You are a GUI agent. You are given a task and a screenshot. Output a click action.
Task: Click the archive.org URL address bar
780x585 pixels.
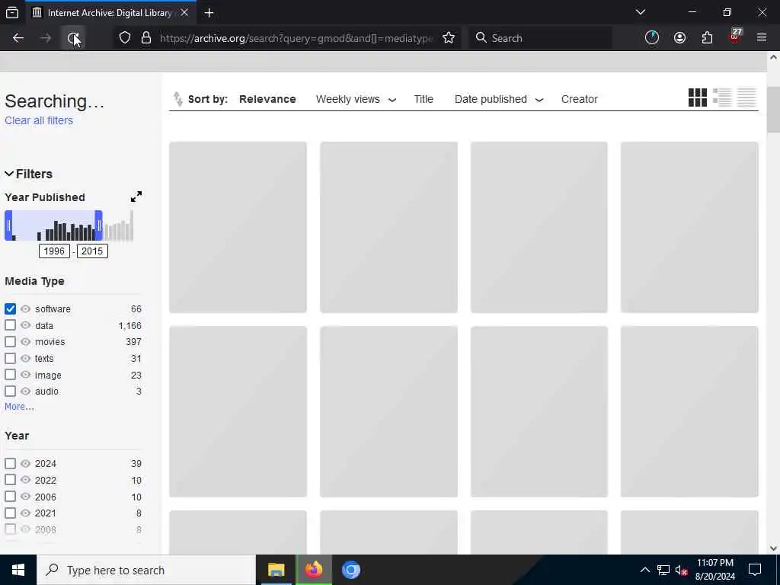(296, 38)
